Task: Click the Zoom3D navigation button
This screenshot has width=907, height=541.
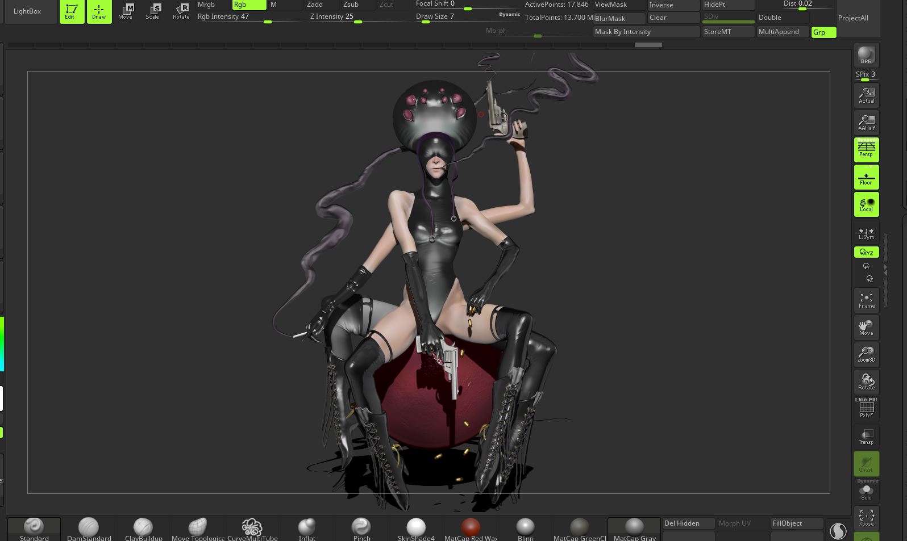Action: (x=866, y=355)
